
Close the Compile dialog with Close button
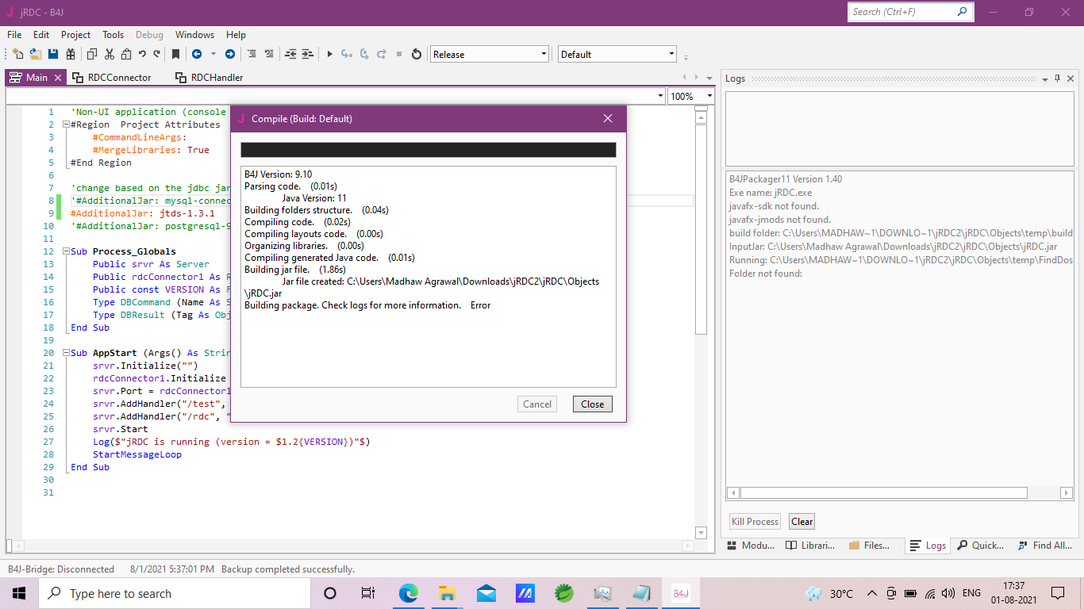point(592,404)
